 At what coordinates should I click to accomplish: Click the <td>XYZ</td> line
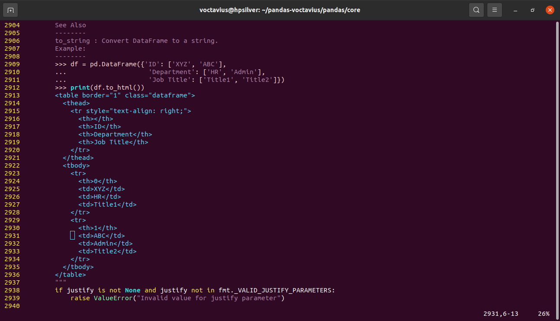[102, 189]
